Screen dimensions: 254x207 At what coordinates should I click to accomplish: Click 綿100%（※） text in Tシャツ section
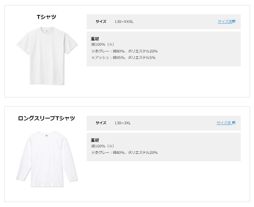tap(102, 45)
